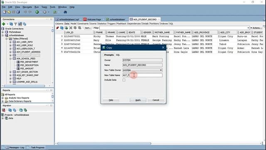Click the first blue icon in Migration toolbar
The height and width of the screenshot is (150, 266).
click(x=10, y=110)
